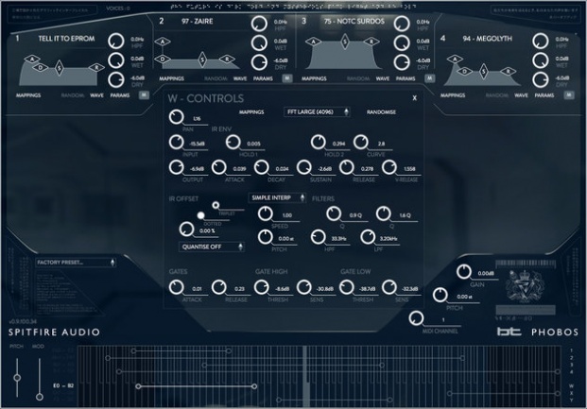This screenshot has height=409, width=587.
Task: Open source 3 75 - NOTC SURDOS selector
Action: click(x=354, y=22)
